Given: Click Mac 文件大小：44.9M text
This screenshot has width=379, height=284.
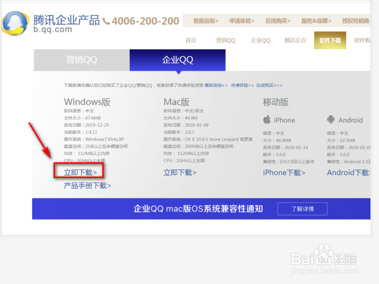Looking at the screenshot, I should [180, 118].
